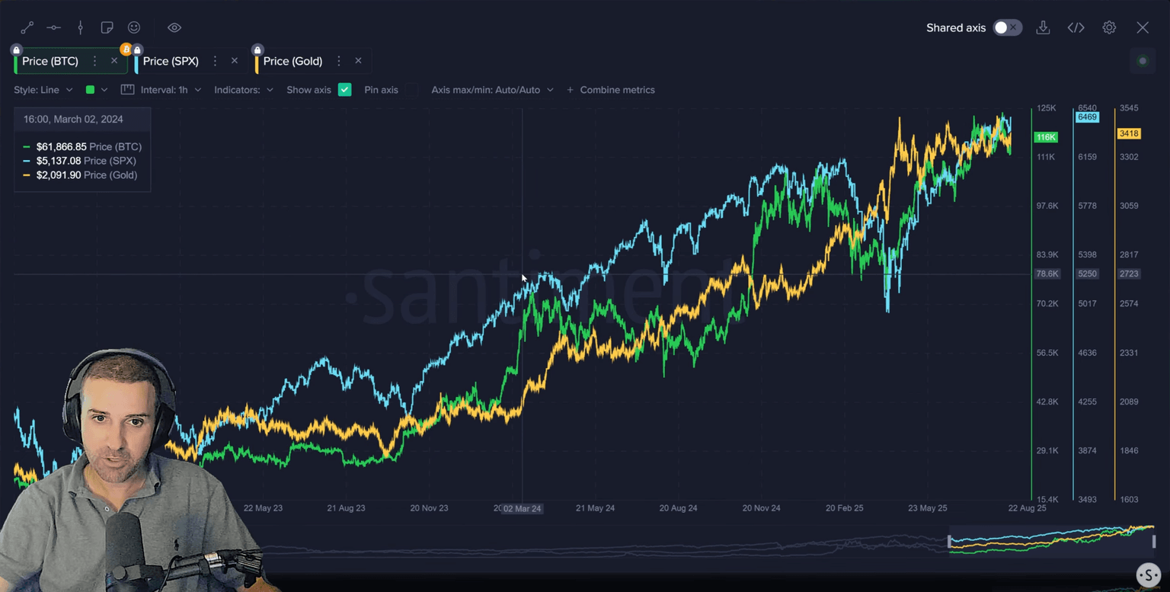The height and width of the screenshot is (592, 1170).
Task: Toggle the Shared axis switch
Action: point(1007,27)
